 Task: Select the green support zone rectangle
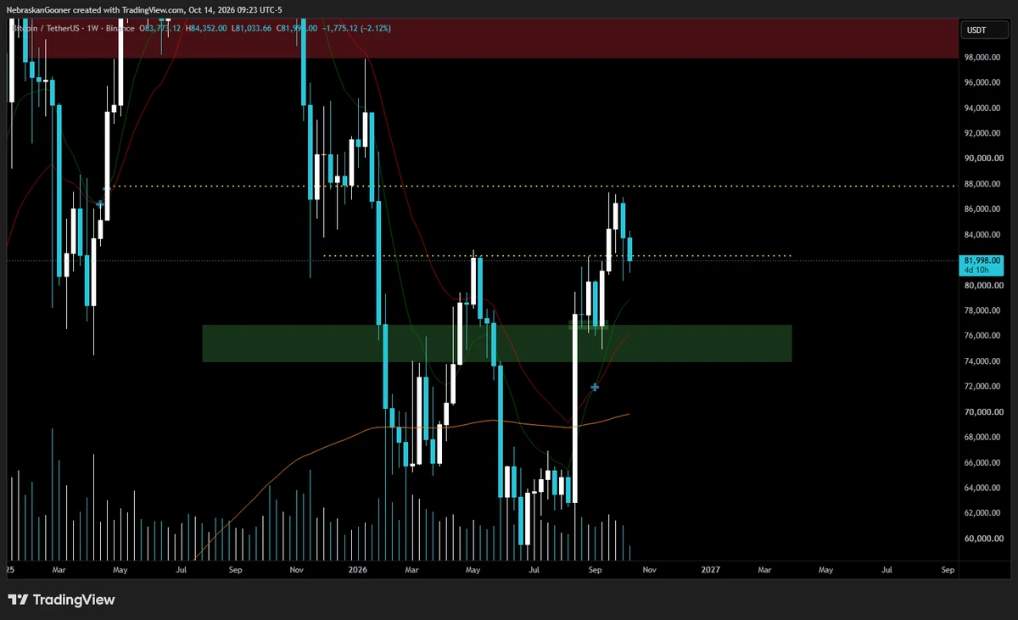coord(497,344)
